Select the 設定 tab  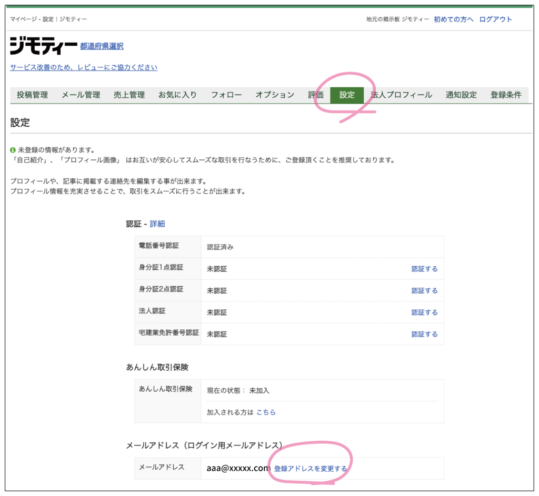(347, 95)
